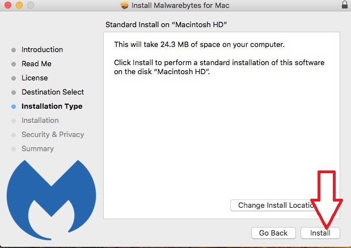
Task: Select the License step
Action: point(35,78)
